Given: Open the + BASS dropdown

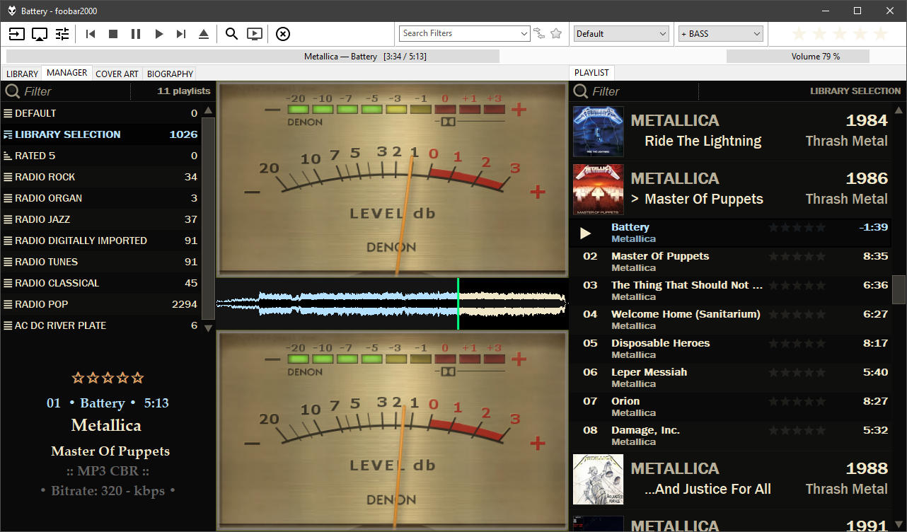Looking at the screenshot, I should click(x=756, y=33).
